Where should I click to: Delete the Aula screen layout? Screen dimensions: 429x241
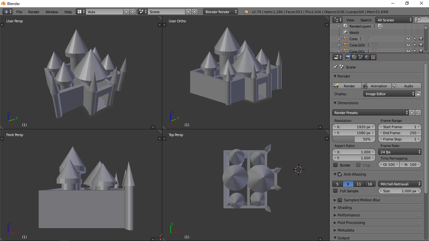133,12
